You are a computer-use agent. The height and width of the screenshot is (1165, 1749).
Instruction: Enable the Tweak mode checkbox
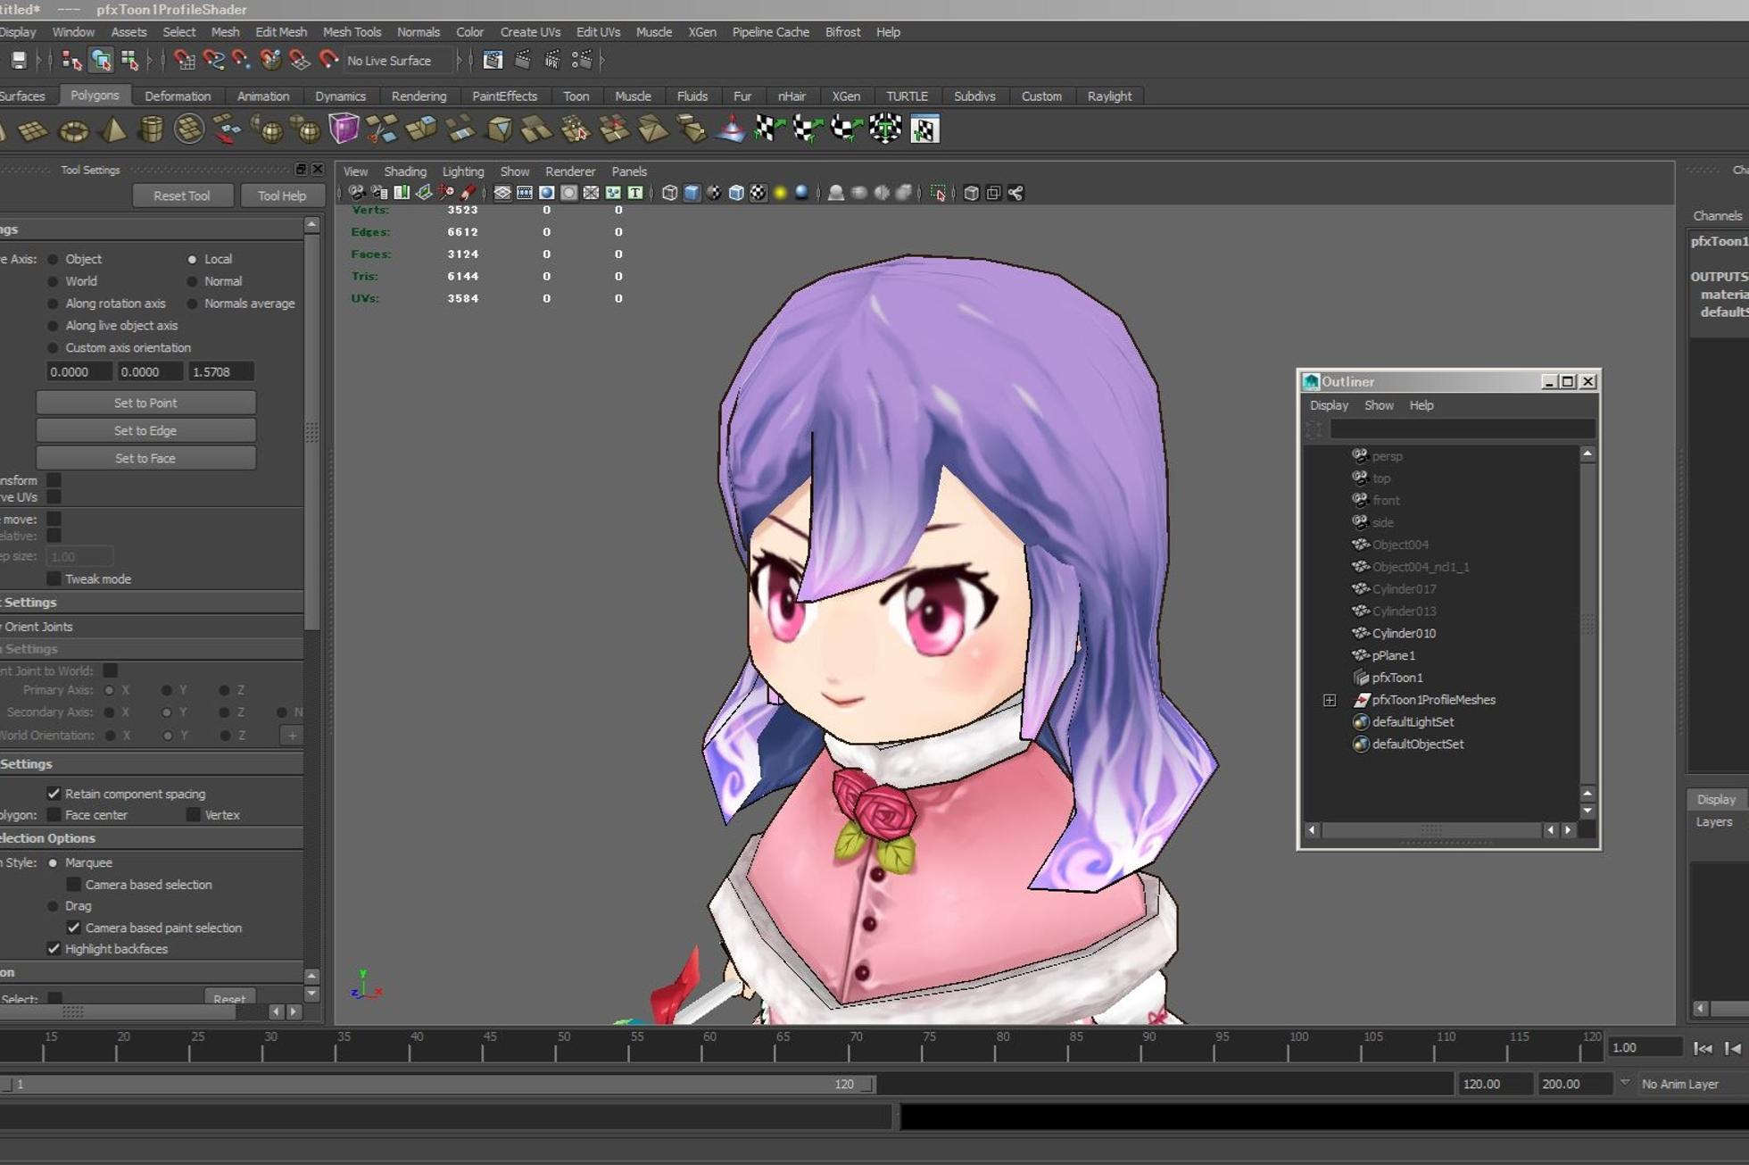(54, 578)
